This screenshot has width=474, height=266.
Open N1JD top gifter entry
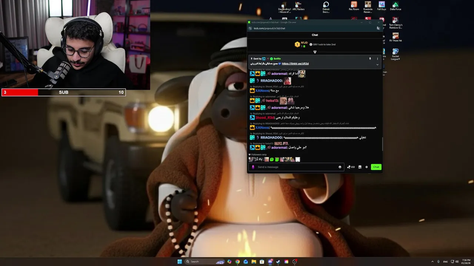(301, 44)
